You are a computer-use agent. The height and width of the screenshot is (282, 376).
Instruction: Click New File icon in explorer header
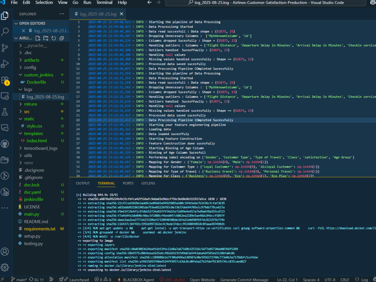38,38
